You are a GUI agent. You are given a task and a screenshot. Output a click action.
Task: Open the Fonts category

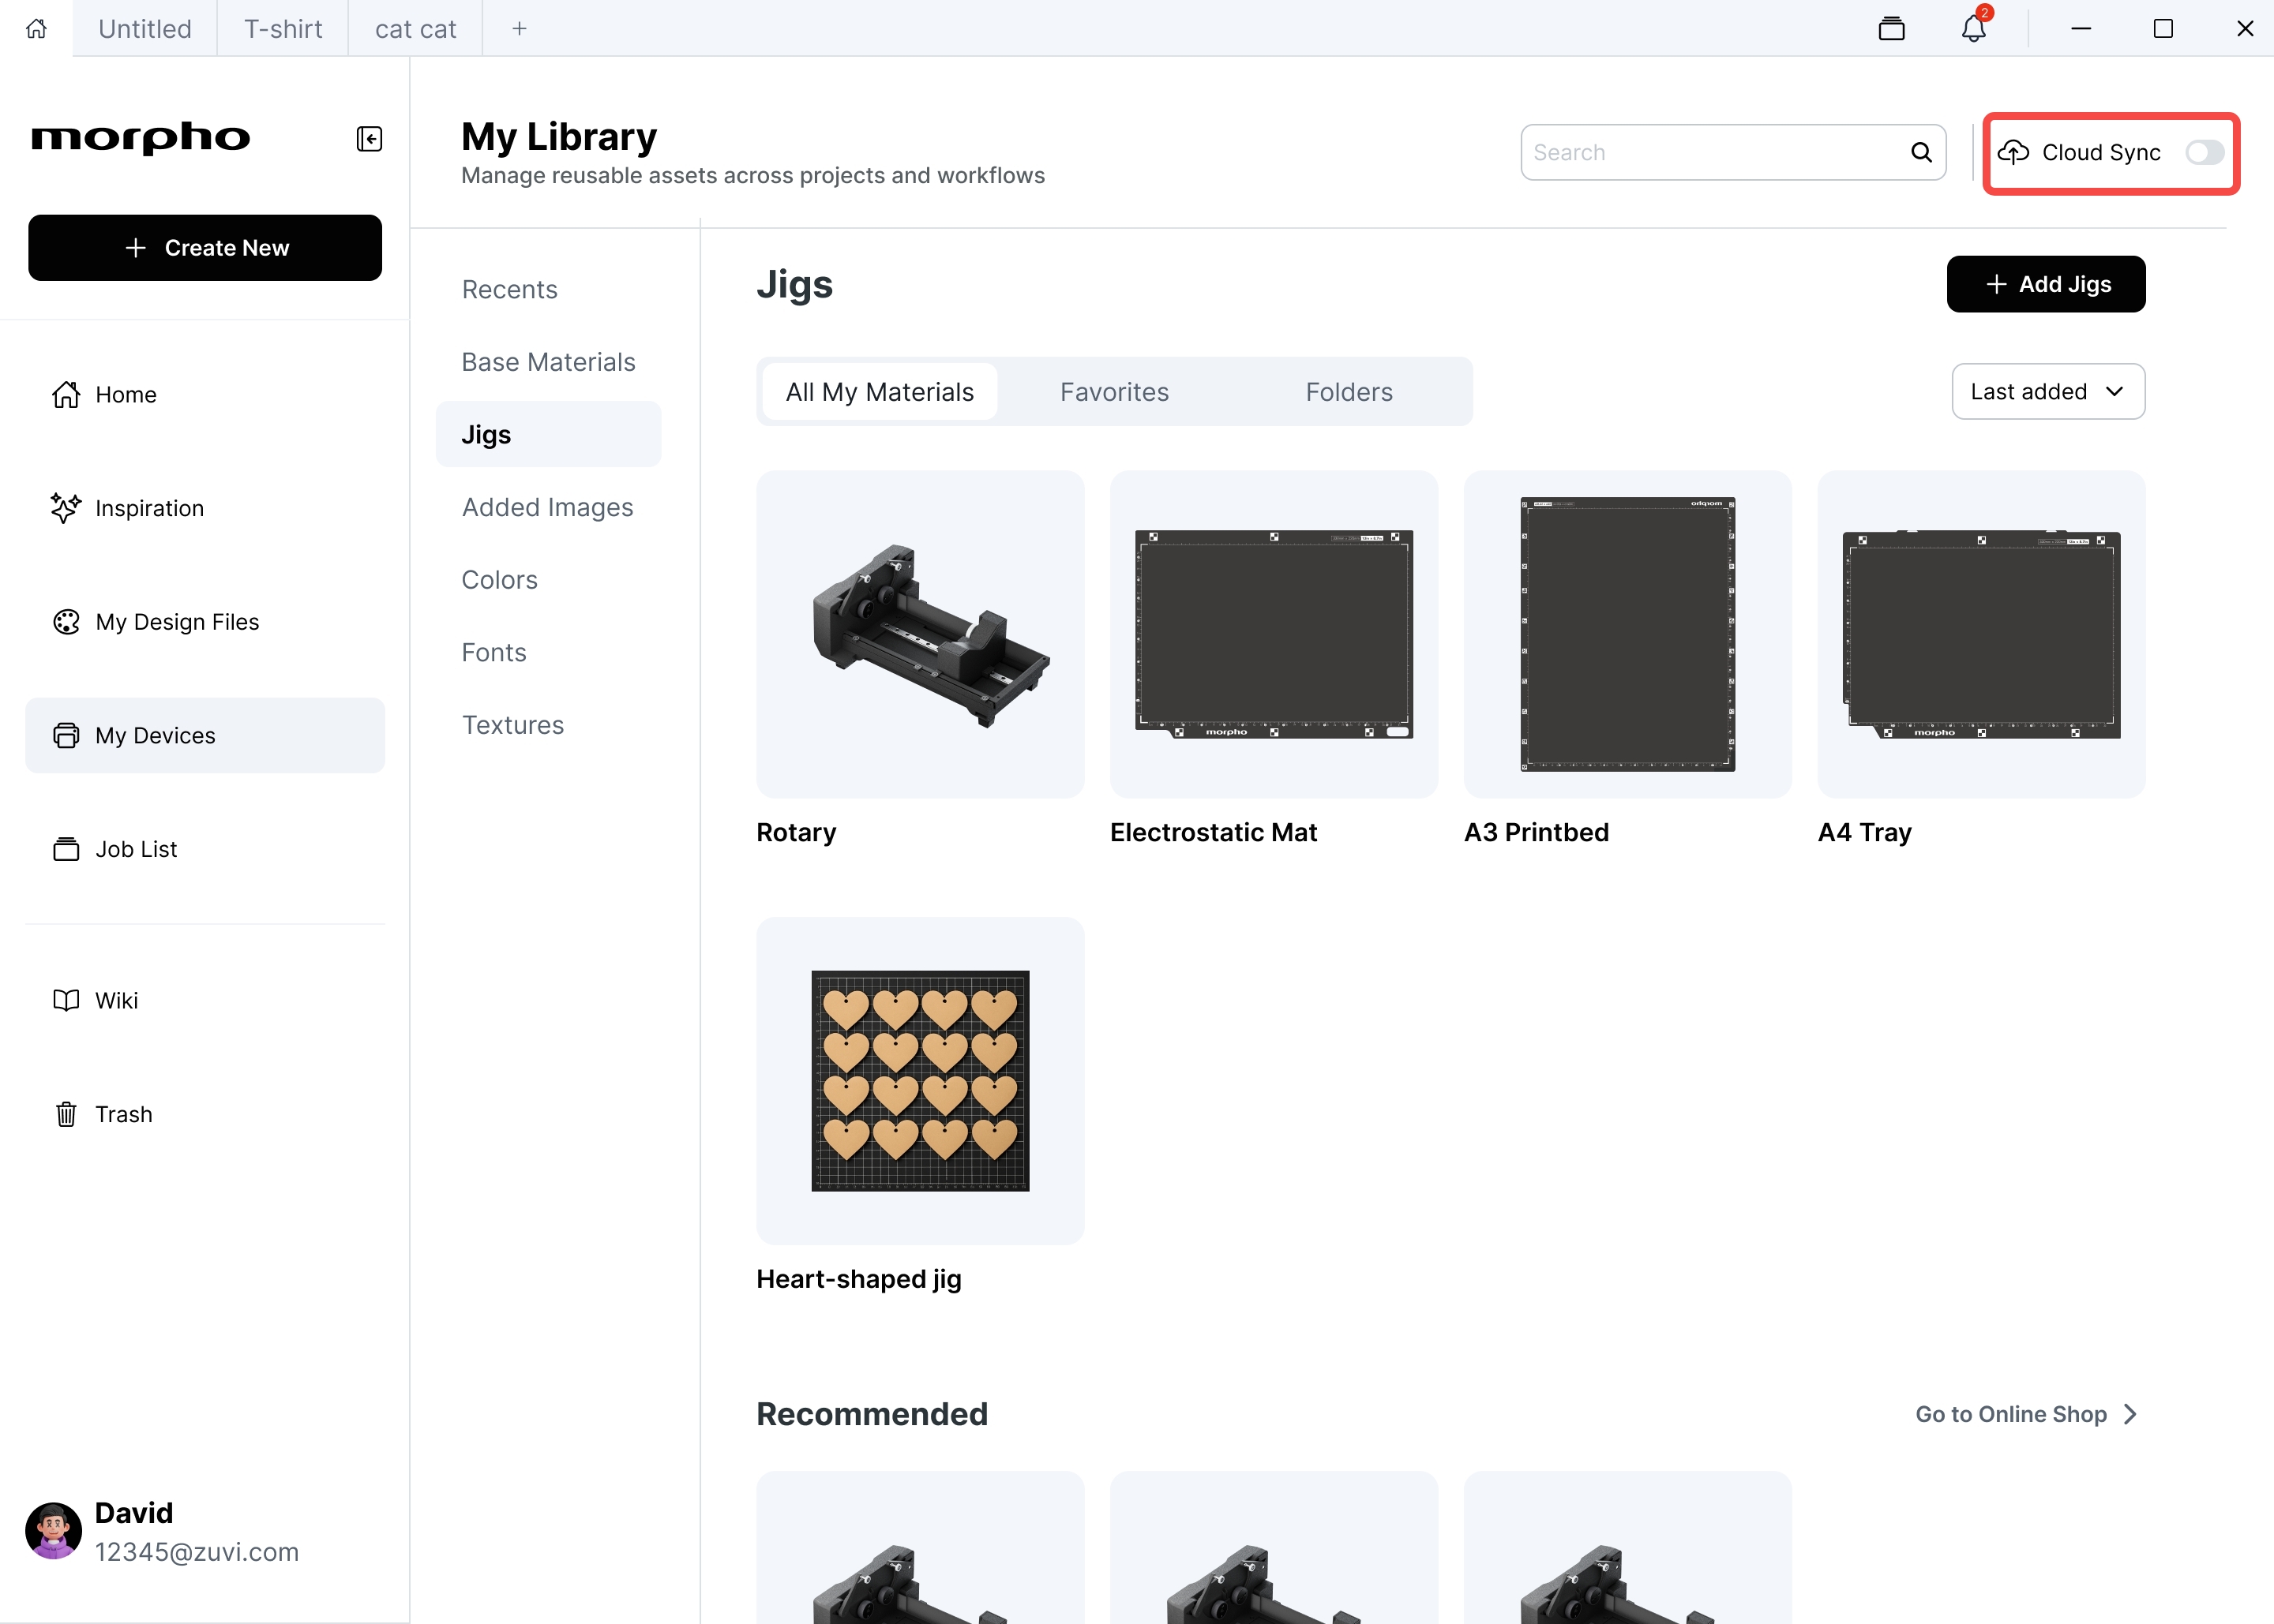(493, 652)
